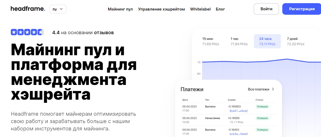Select the 7 дней hashrate tab
321x137 pixels.
tap(295, 41)
